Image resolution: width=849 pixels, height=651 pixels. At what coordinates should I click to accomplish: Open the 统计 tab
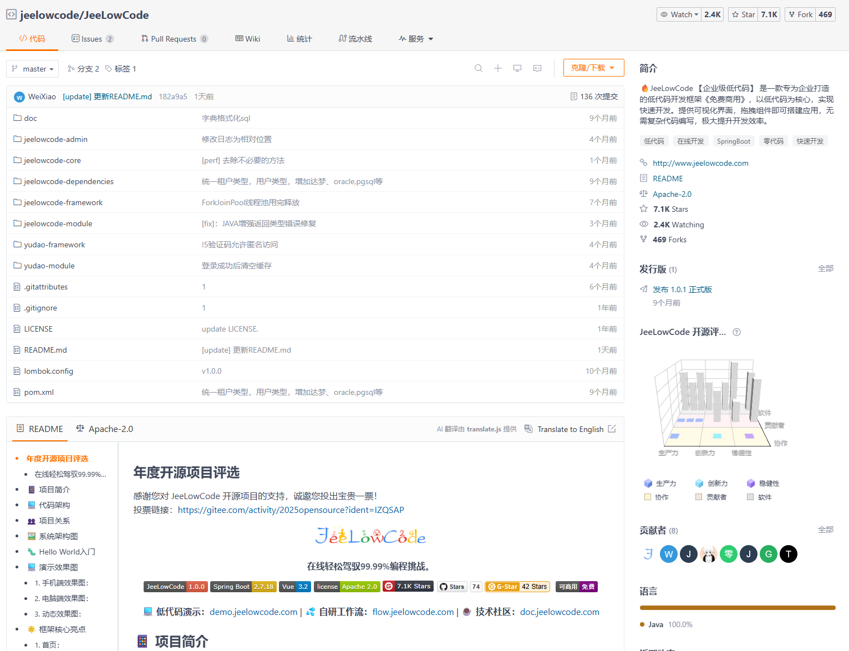coord(299,39)
